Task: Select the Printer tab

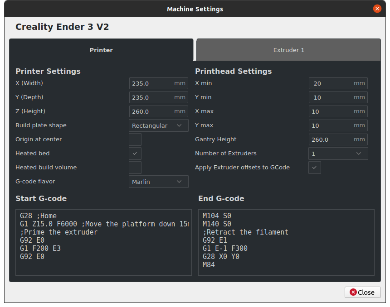Action: click(101, 50)
